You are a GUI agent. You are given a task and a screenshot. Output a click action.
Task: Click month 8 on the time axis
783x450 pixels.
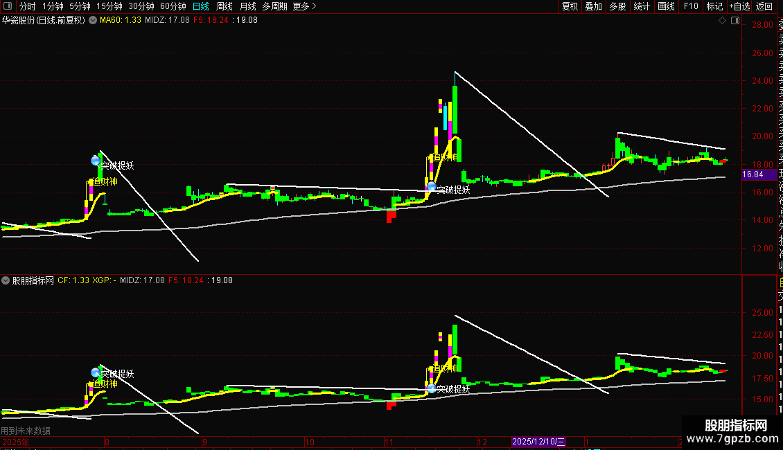coord(107,442)
